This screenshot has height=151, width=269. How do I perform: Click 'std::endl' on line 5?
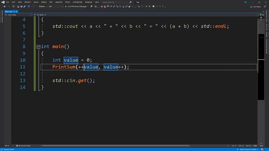click(214, 26)
